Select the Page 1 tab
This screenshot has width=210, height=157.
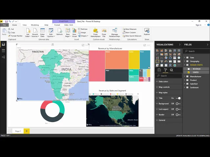18,131
